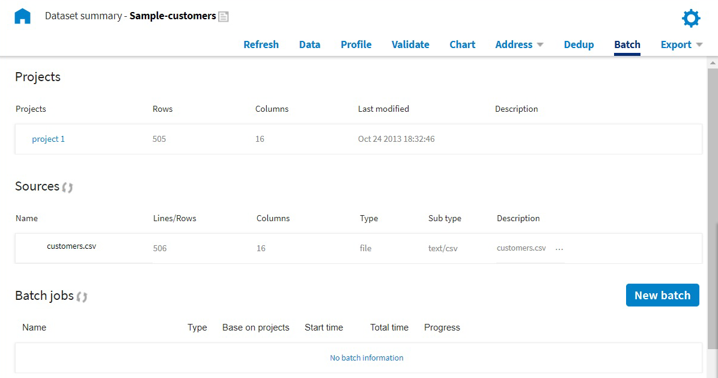Refresh the Sources list icon
Image resolution: width=718 pixels, height=378 pixels.
click(68, 187)
